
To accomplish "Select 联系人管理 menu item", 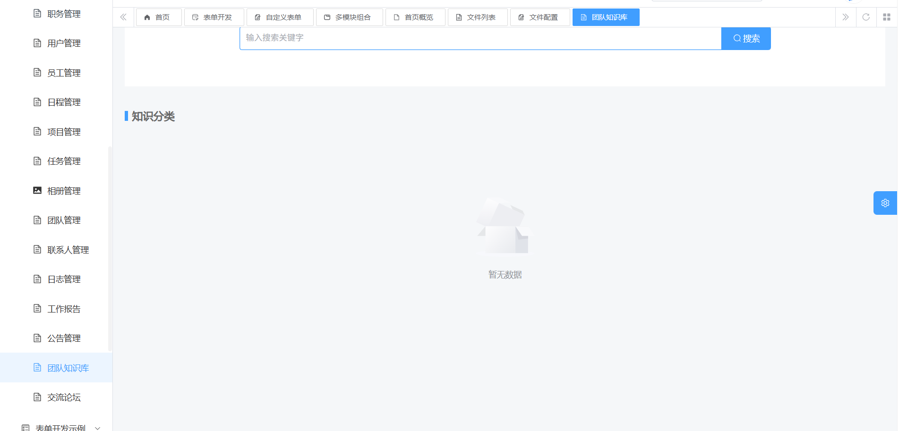I will pos(56,250).
